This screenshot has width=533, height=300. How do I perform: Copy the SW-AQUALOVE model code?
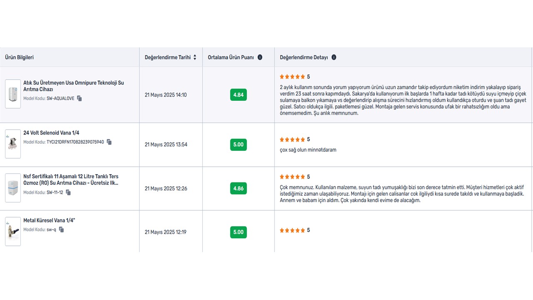coord(80,98)
